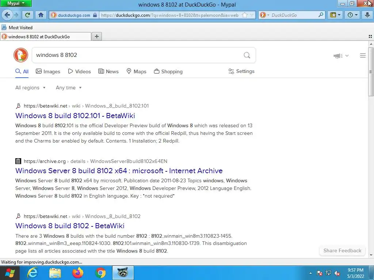Open the Mypal application menu
The width and height of the screenshot is (374, 280).
[16, 3]
